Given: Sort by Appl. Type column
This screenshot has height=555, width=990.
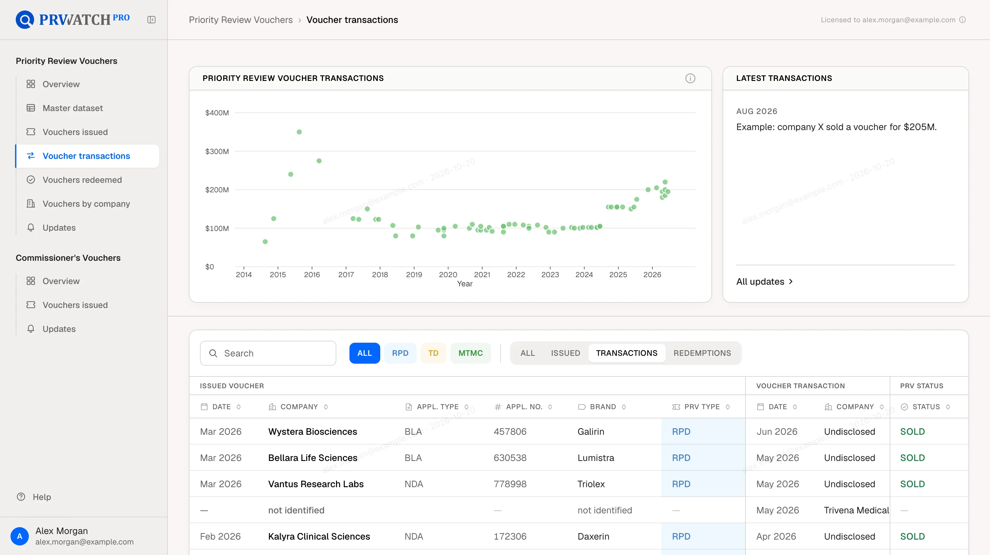Looking at the screenshot, I should click(437, 407).
